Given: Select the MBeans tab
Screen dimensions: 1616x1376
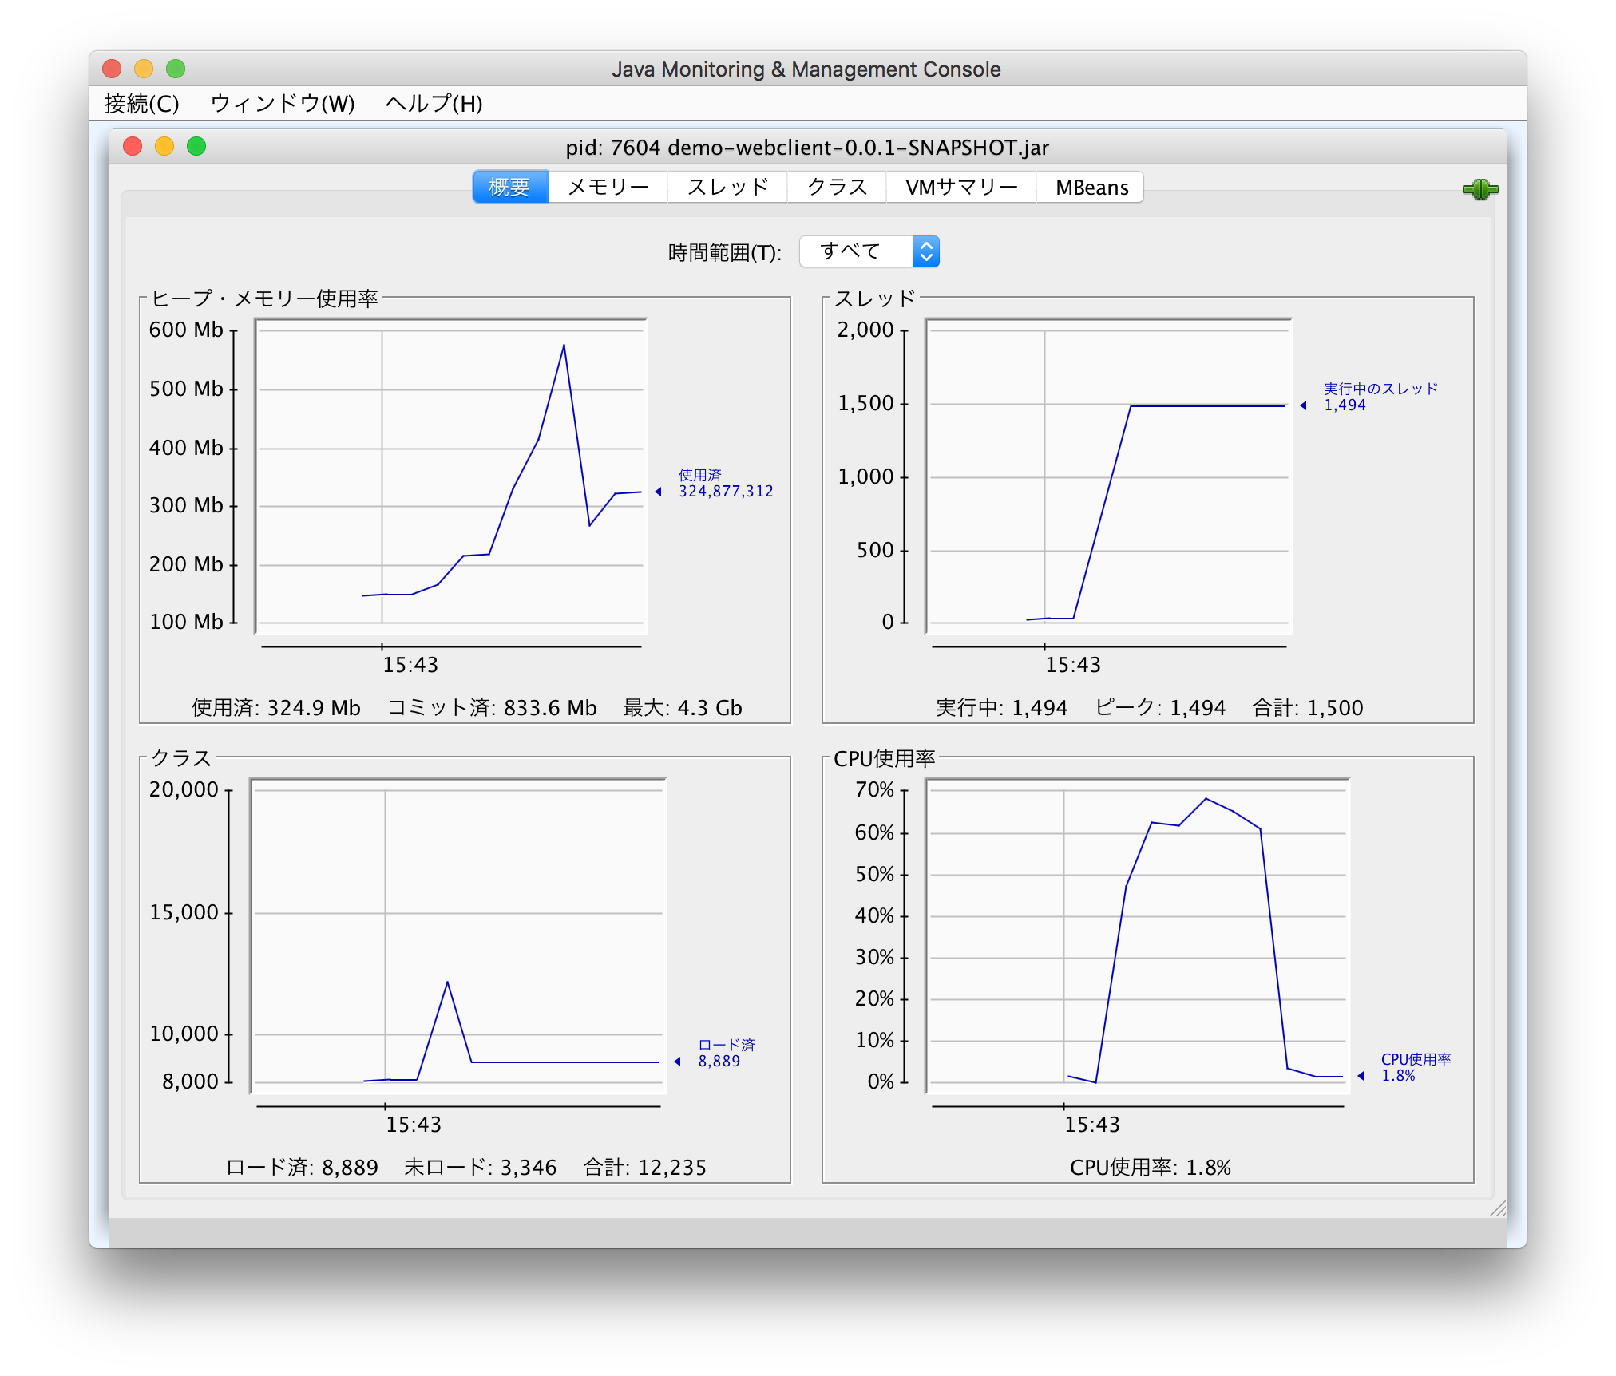Looking at the screenshot, I should (1091, 186).
